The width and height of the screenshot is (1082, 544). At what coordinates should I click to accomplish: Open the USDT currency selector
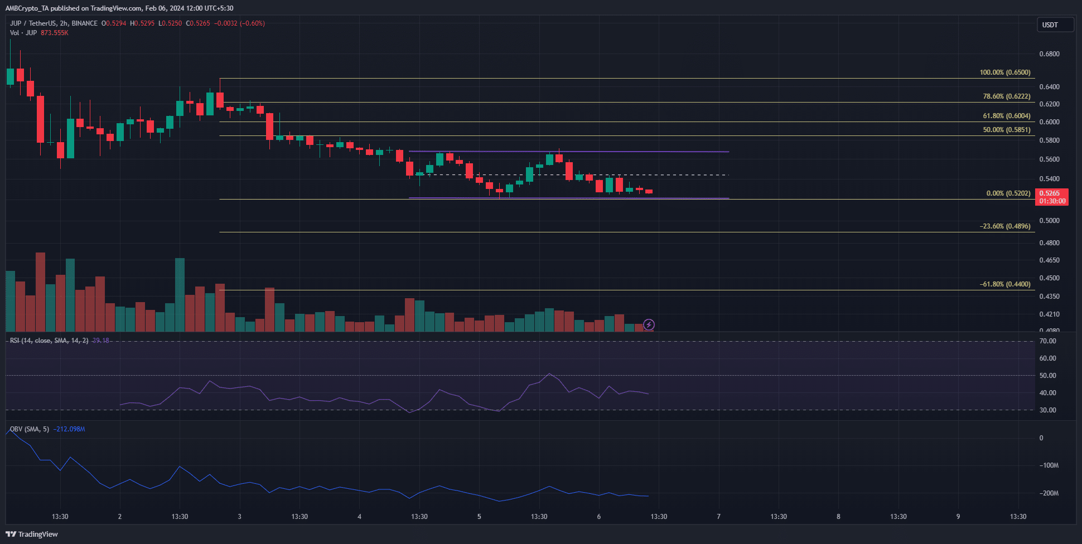click(1055, 25)
